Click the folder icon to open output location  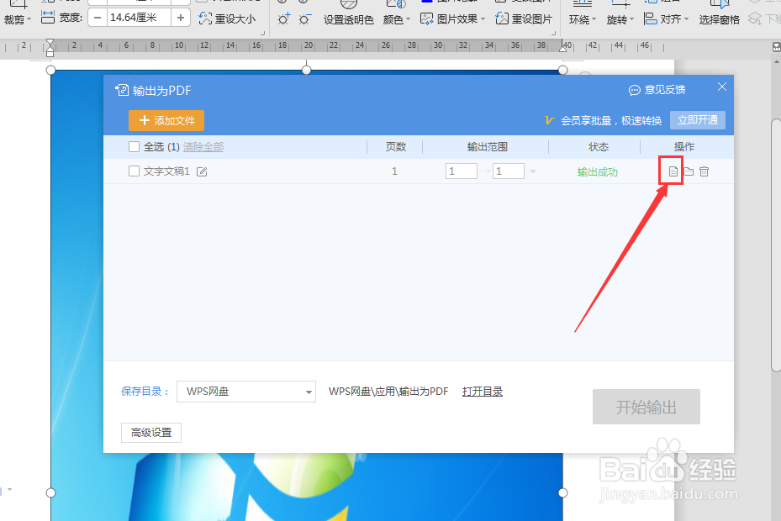pos(688,171)
